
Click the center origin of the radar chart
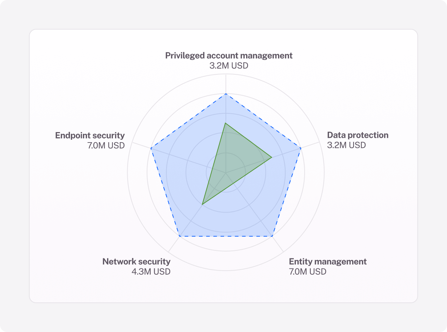pos(226,173)
